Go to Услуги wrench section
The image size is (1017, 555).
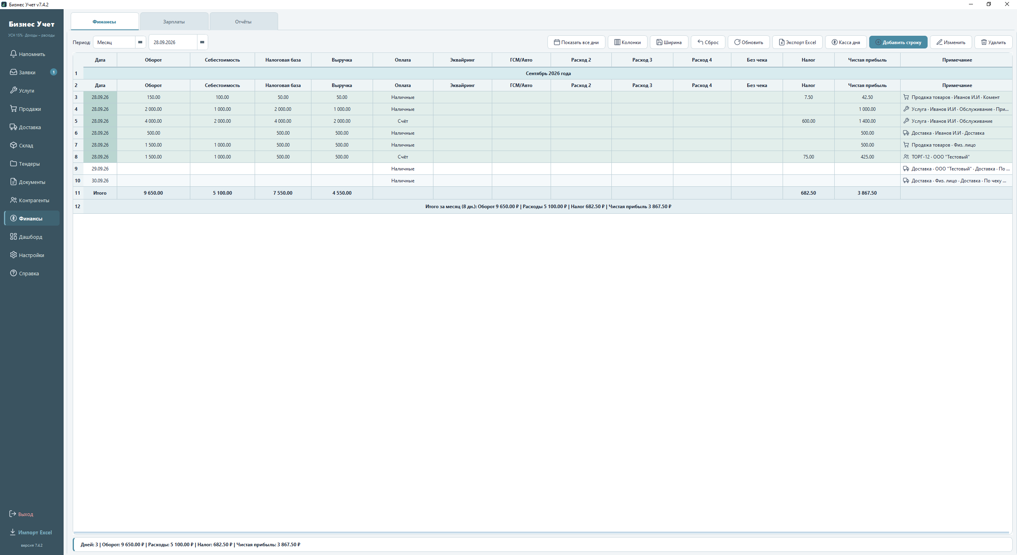click(x=32, y=91)
